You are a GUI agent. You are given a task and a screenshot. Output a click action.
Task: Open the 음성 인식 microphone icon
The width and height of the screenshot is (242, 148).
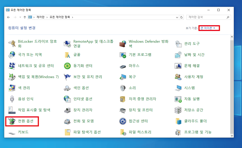[12, 99]
